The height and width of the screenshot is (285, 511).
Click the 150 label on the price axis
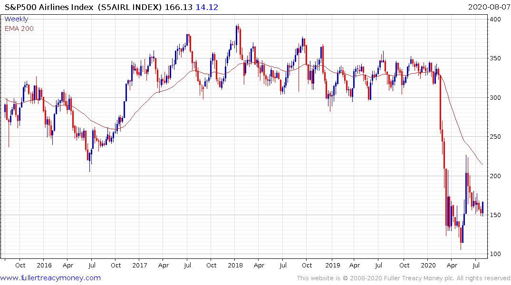495,215
